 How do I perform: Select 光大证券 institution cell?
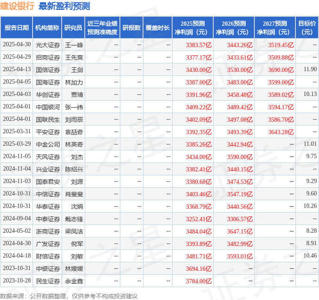click(48, 45)
